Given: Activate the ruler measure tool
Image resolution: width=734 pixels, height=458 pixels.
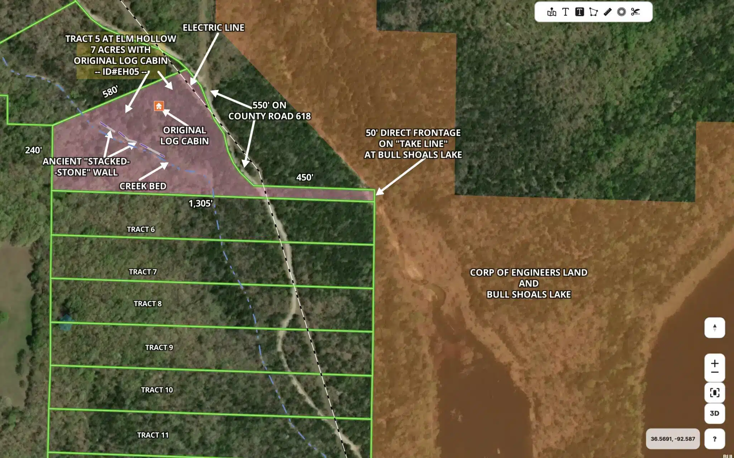Looking at the screenshot, I should pos(607,12).
